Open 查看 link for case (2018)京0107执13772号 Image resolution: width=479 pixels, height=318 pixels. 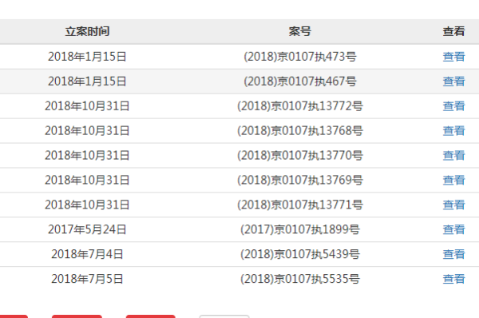click(454, 106)
